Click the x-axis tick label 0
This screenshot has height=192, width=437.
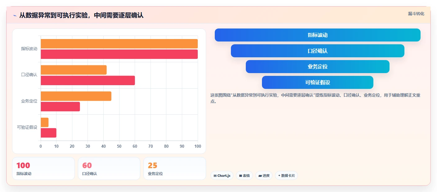point(41,146)
